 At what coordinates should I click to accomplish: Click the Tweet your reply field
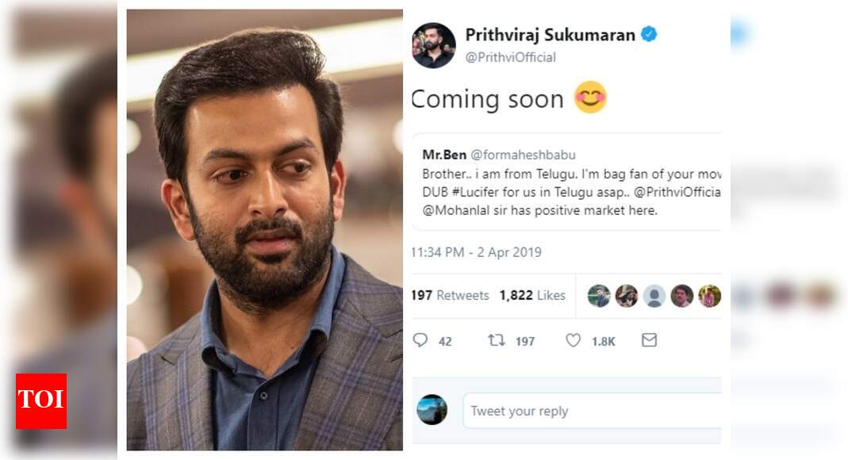[x=591, y=411]
